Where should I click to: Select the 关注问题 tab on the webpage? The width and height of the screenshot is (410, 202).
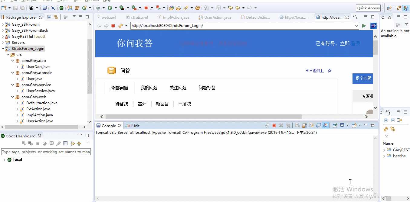pos(178,88)
